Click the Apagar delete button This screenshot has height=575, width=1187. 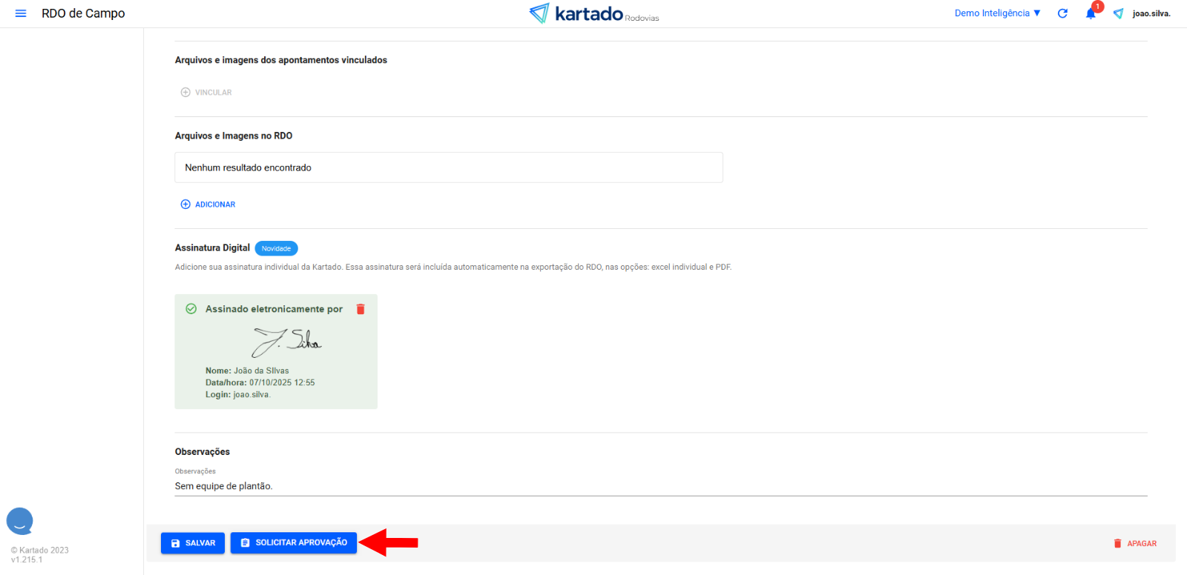1135,543
